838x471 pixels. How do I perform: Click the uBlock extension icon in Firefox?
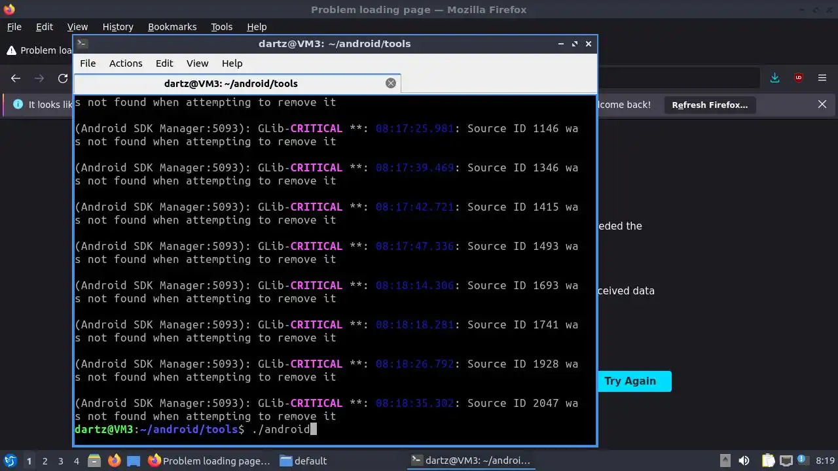click(798, 78)
